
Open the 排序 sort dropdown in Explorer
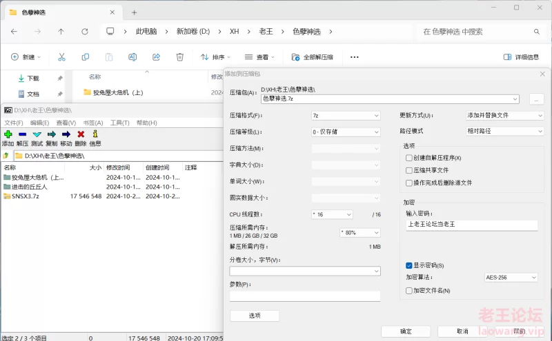pos(215,57)
